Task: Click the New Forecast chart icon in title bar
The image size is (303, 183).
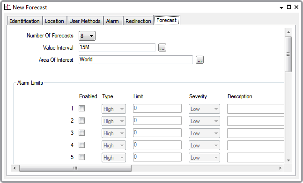Action: pos(7,7)
